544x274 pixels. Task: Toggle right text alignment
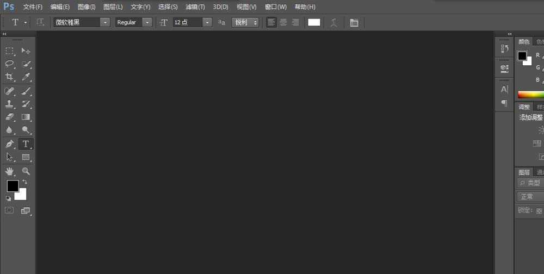coord(295,22)
